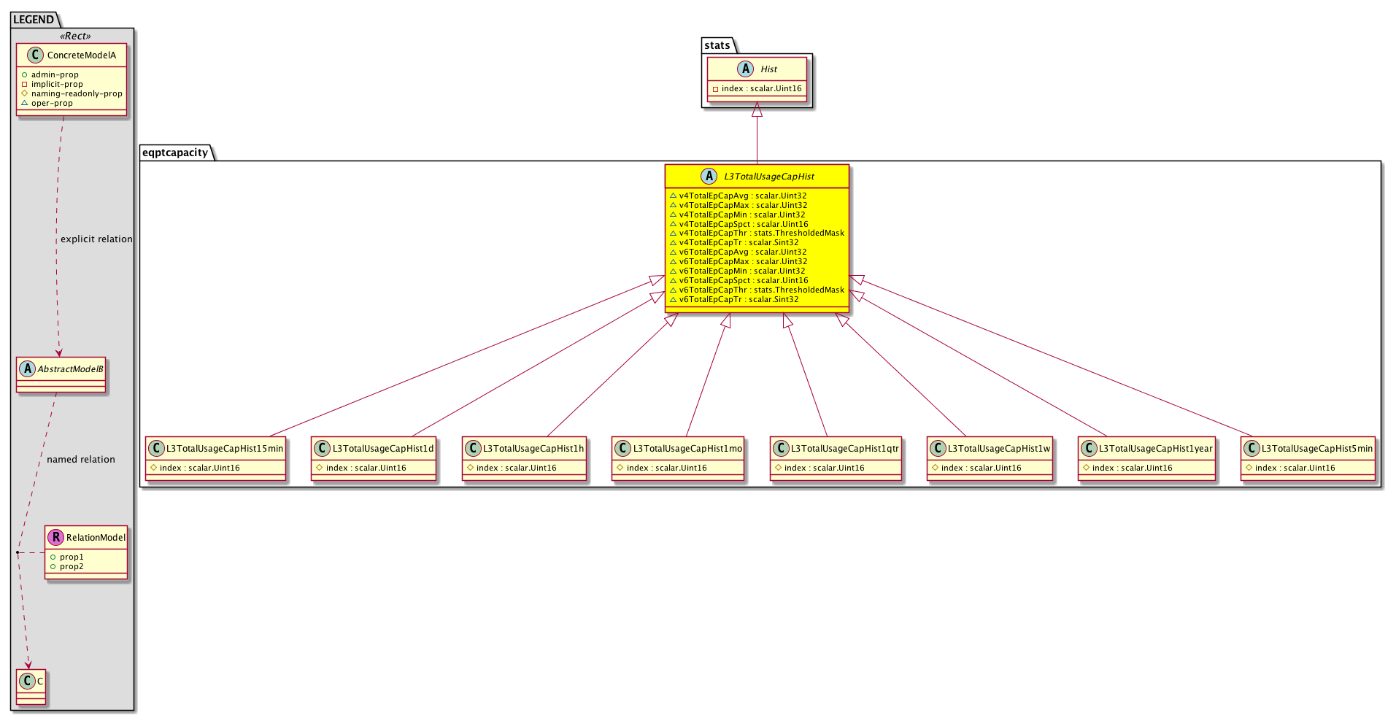
Task: Open the 'stats' package tab label
Action: tap(717, 45)
